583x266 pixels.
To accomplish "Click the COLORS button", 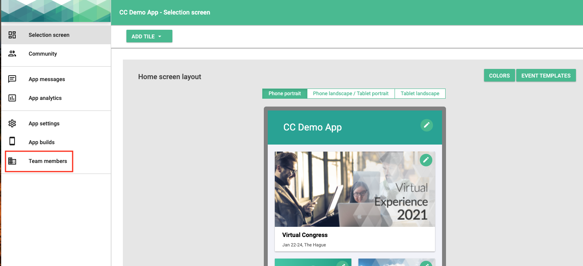I will [x=499, y=76].
